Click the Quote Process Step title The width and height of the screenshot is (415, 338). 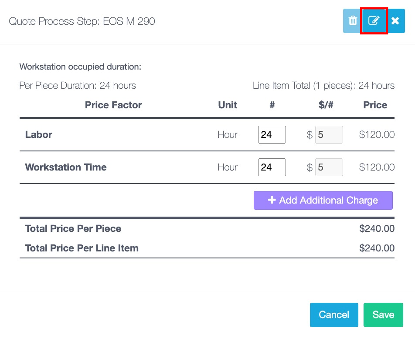pyautogui.click(x=82, y=21)
